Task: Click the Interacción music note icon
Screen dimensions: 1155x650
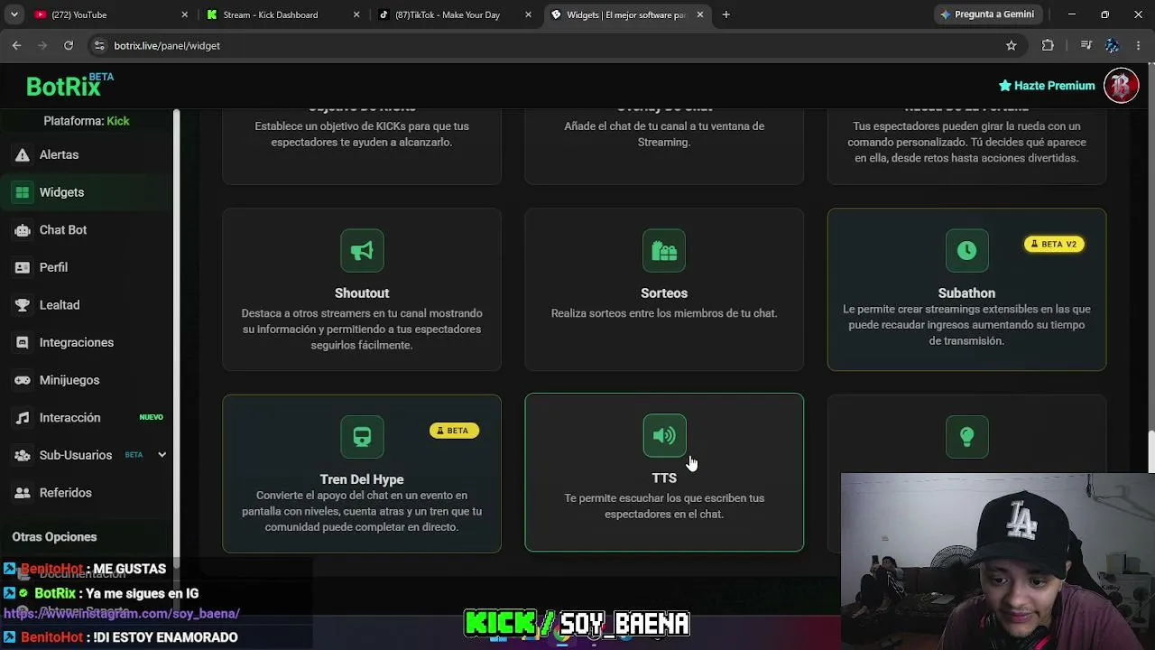Action: click(23, 418)
